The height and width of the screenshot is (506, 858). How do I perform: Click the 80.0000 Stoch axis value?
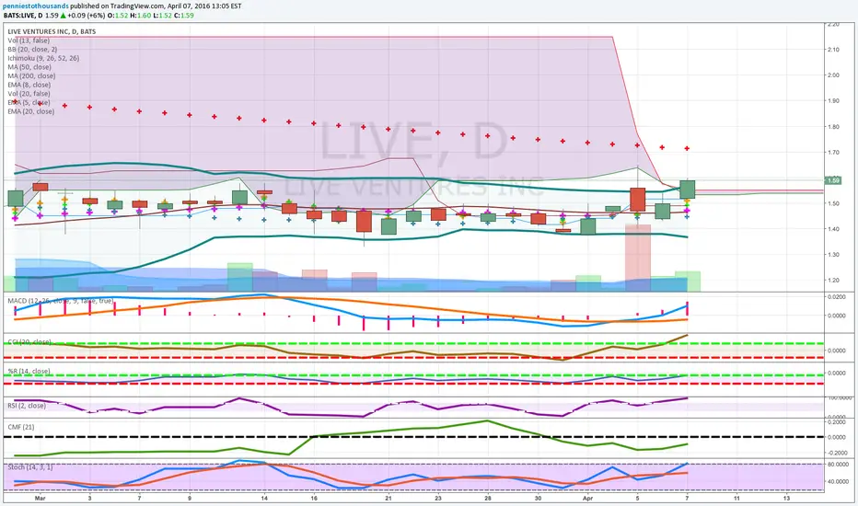pyautogui.click(x=838, y=465)
